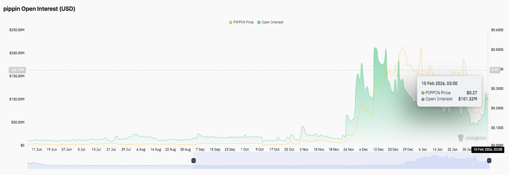Click the 163.75M crosshair label on left axis
Viewport: 509px width, 175px height.
tap(17, 70)
